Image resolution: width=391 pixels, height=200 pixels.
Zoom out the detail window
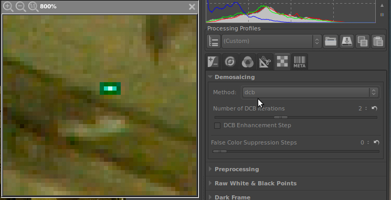click(20, 7)
